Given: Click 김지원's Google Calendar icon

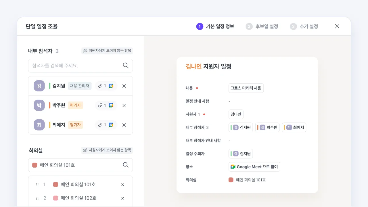Looking at the screenshot, I should pyautogui.click(x=111, y=86).
